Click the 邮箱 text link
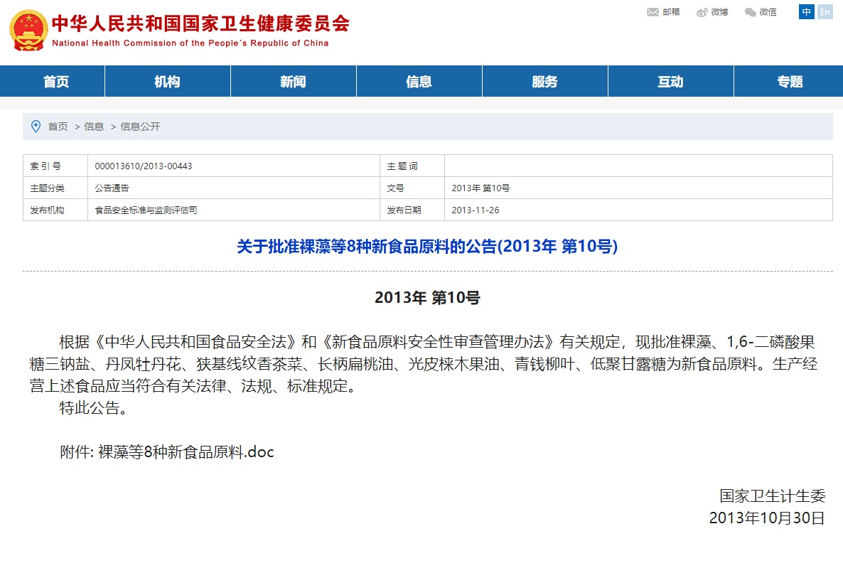The height and width of the screenshot is (578, 843). click(671, 12)
